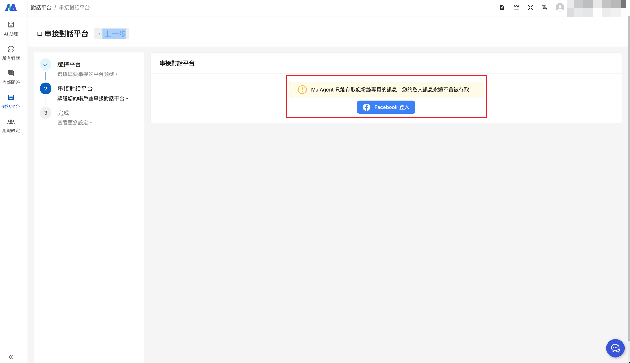This screenshot has width=630, height=363.
Task: Open the AI 助理 sidebar section
Action: tap(11, 29)
